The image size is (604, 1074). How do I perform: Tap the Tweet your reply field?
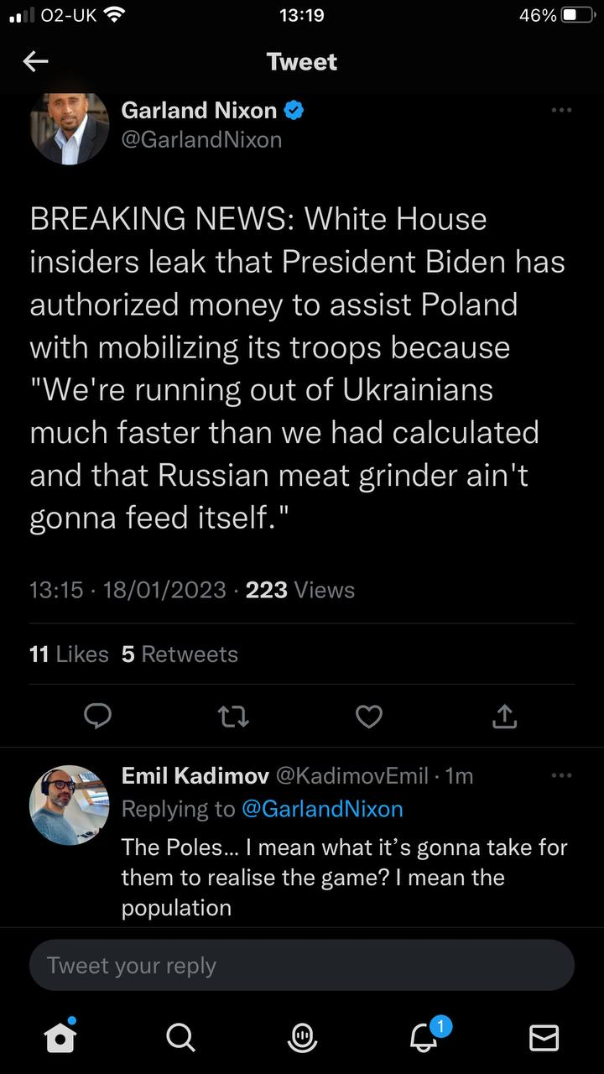pyautogui.click(x=302, y=965)
